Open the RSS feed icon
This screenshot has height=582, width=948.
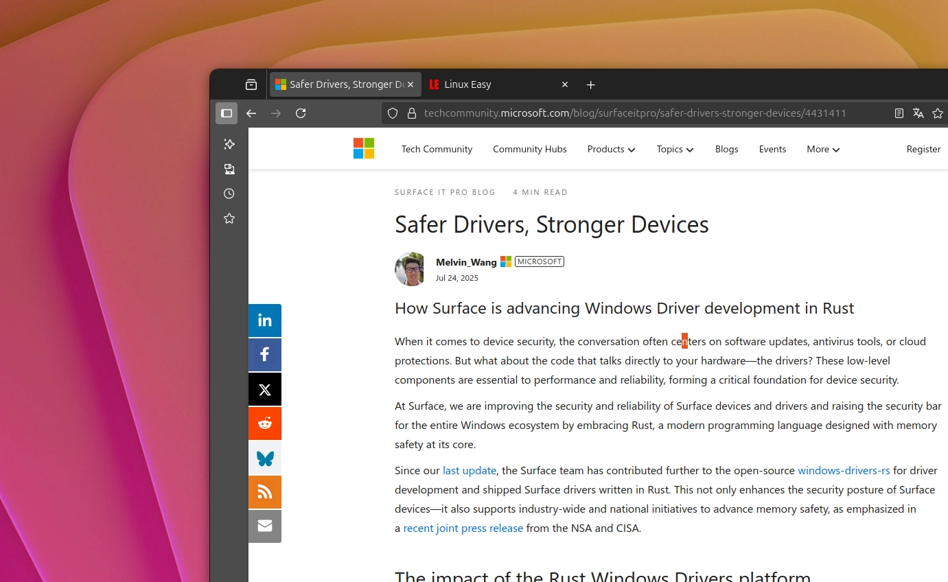[265, 492]
